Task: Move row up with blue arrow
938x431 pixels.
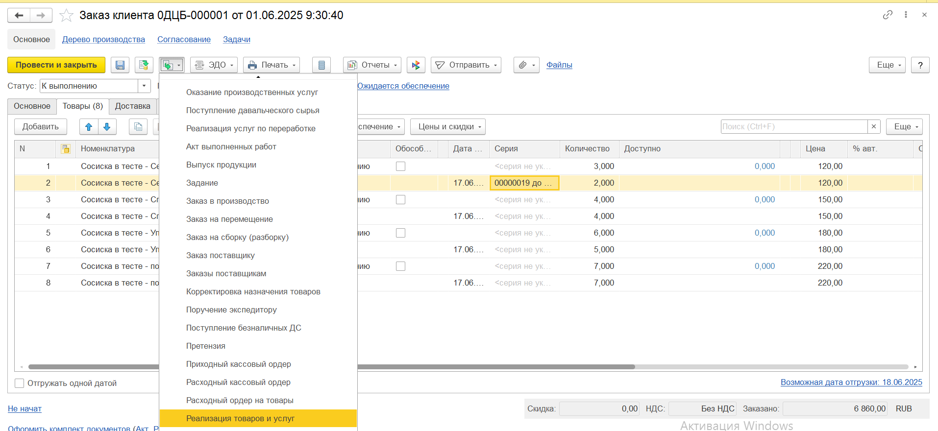Action: [x=89, y=127]
